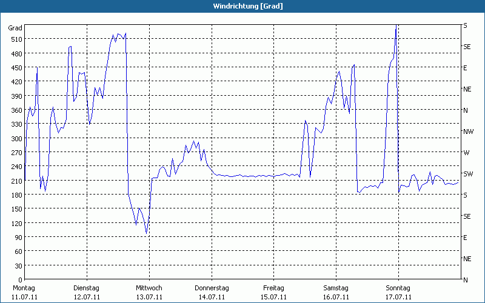This screenshot has width=485, height=303.
Task: Pick the 390 value on the left axis
Action: coord(17,96)
